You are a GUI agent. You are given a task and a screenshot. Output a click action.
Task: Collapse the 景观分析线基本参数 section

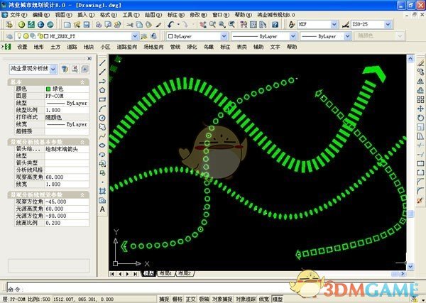82,142
